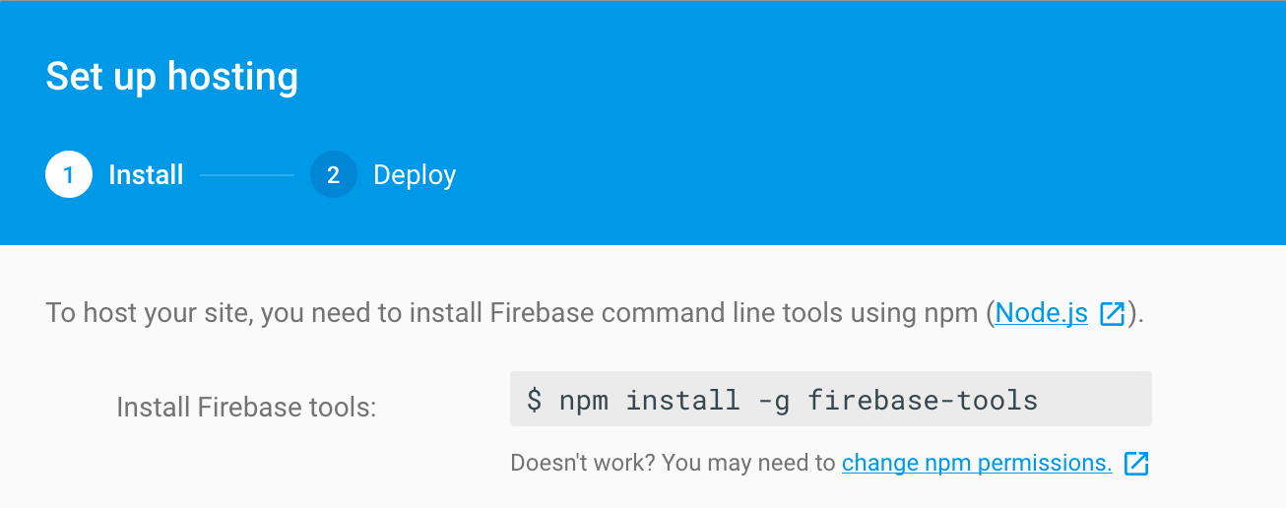
Task: Click the step 1 circle icon
Action: [69, 175]
